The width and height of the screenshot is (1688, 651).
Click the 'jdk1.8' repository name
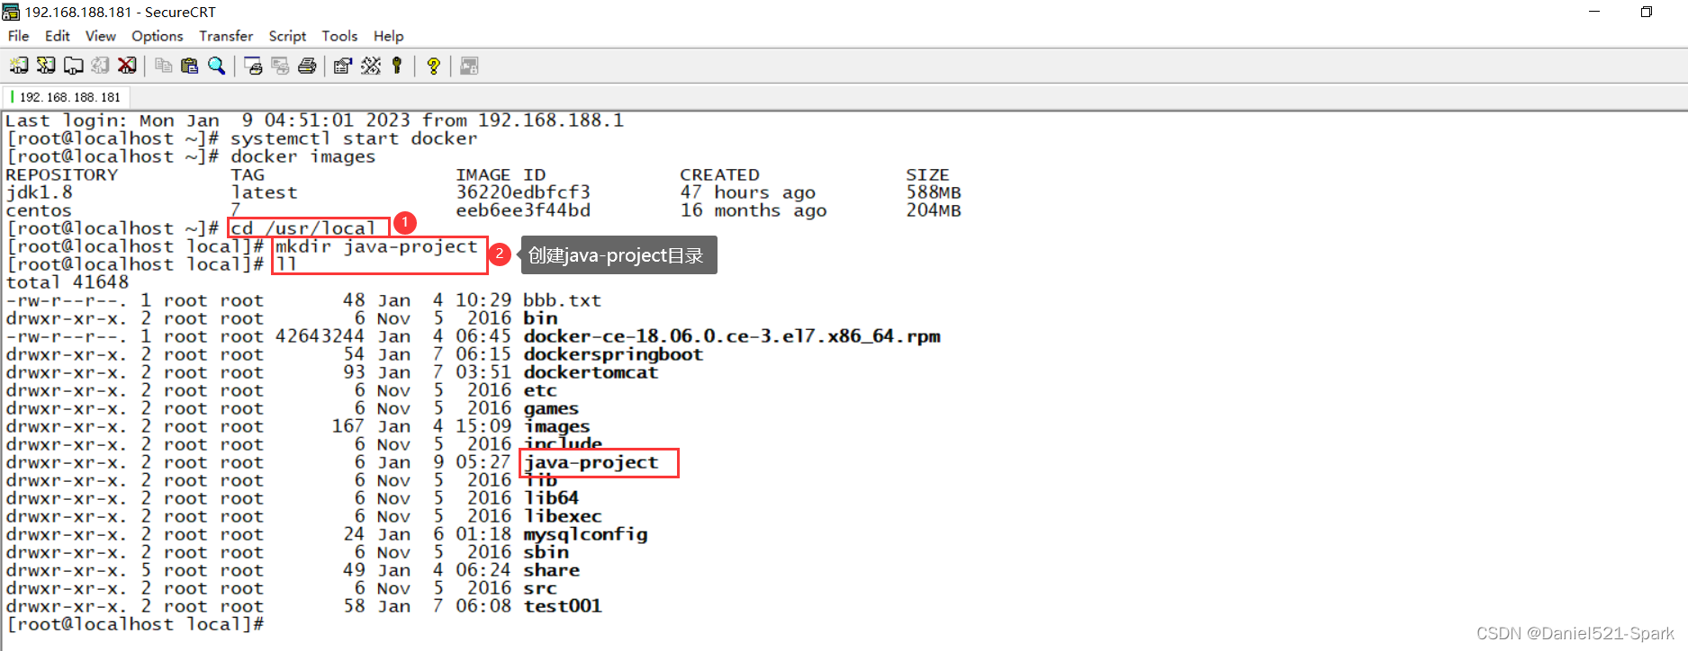[x=40, y=192]
